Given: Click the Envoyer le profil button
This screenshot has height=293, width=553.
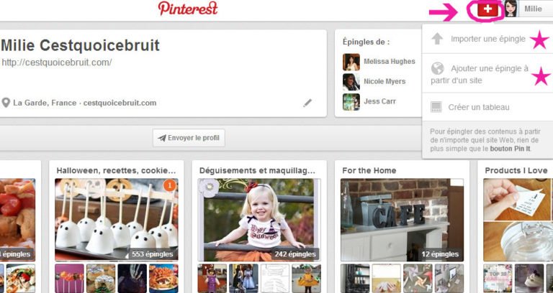Looking at the screenshot, I should point(189,138).
